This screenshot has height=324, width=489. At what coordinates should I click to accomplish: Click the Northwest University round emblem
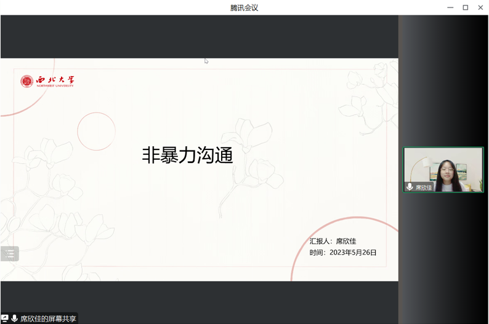point(26,81)
